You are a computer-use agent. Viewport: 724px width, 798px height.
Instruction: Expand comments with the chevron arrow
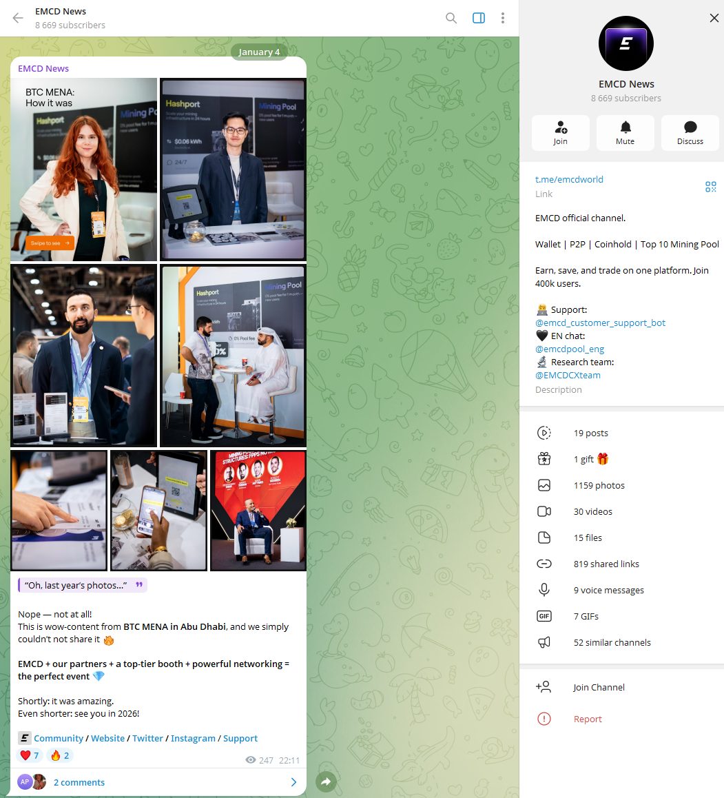click(293, 782)
